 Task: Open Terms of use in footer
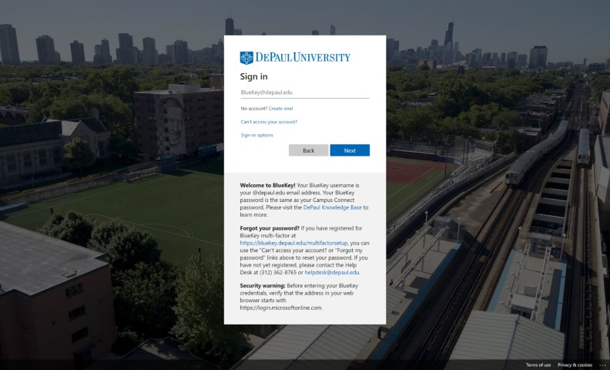click(538, 365)
